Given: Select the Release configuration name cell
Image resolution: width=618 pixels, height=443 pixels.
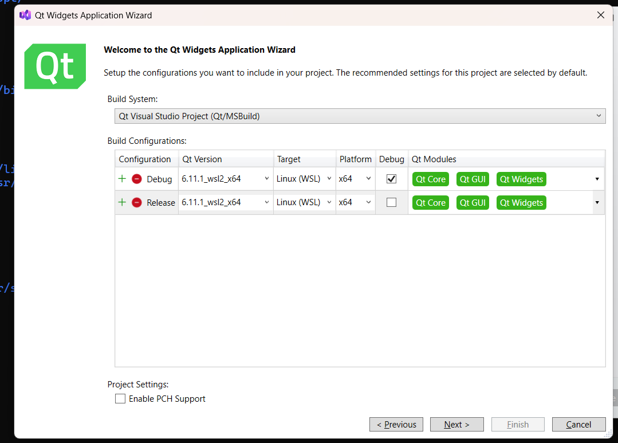Looking at the screenshot, I should click(x=161, y=203).
